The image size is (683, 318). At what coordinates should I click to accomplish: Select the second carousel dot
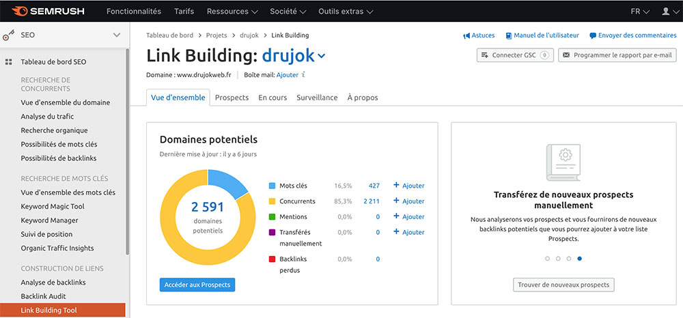558,259
